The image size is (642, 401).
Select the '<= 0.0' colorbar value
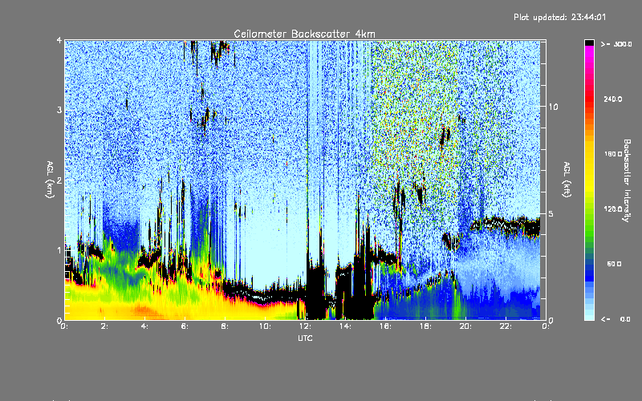pos(616,318)
